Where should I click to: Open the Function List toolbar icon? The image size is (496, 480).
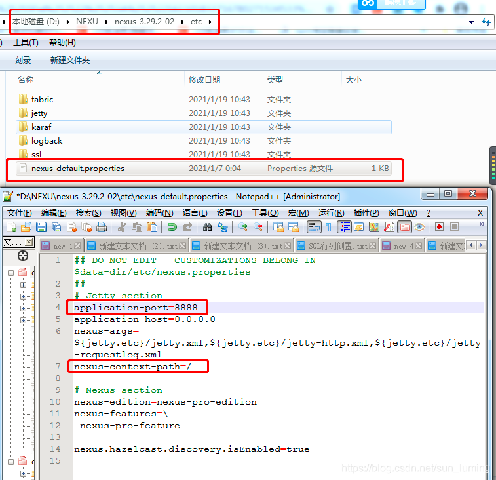pos(389,227)
